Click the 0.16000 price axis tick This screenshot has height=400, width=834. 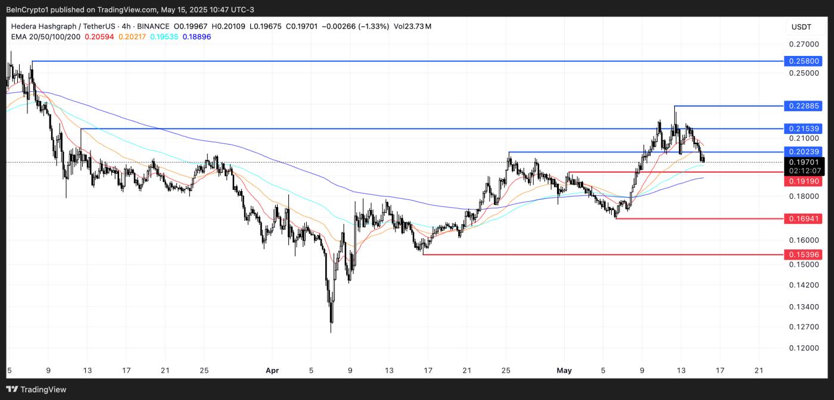[804, 240]
